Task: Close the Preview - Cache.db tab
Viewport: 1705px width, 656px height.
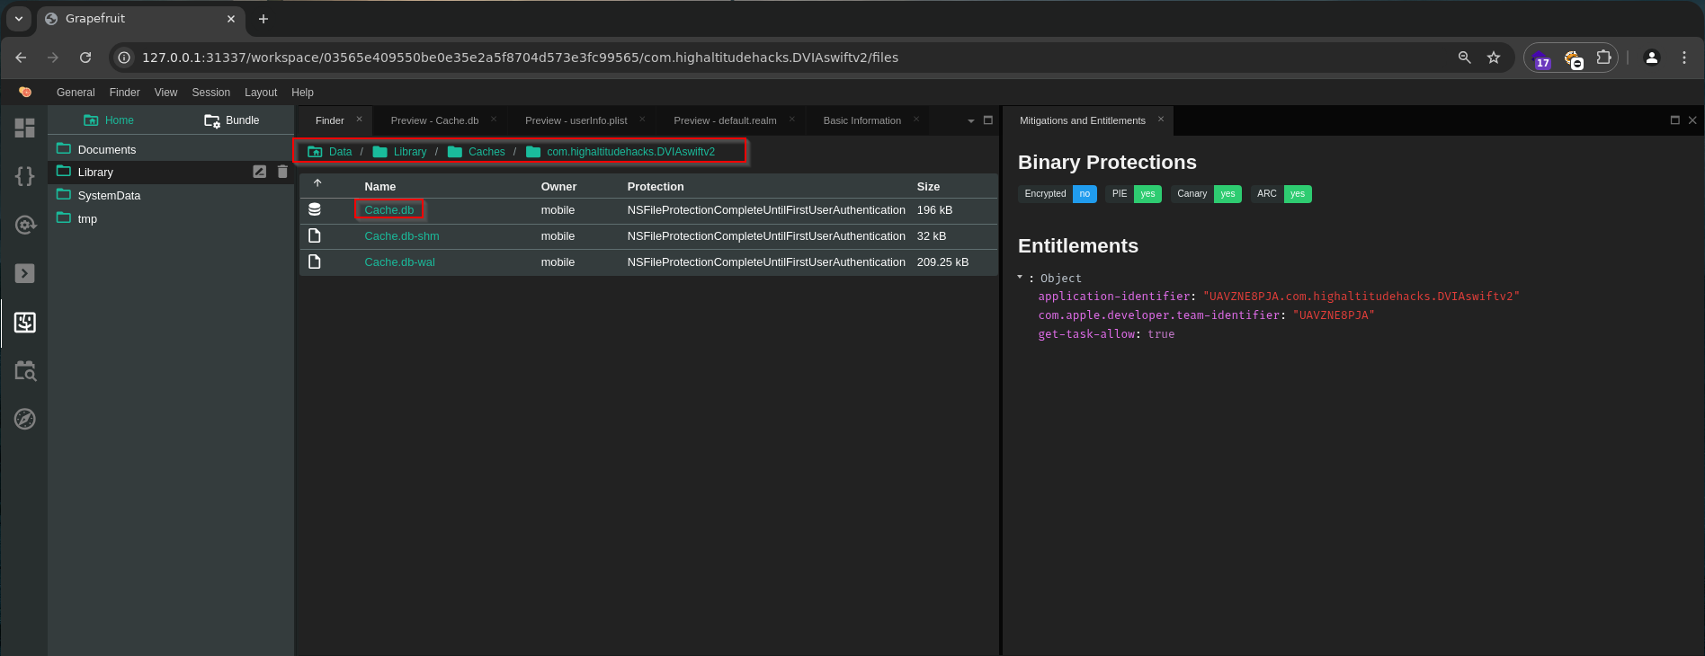Action: [x=494, y=120]
